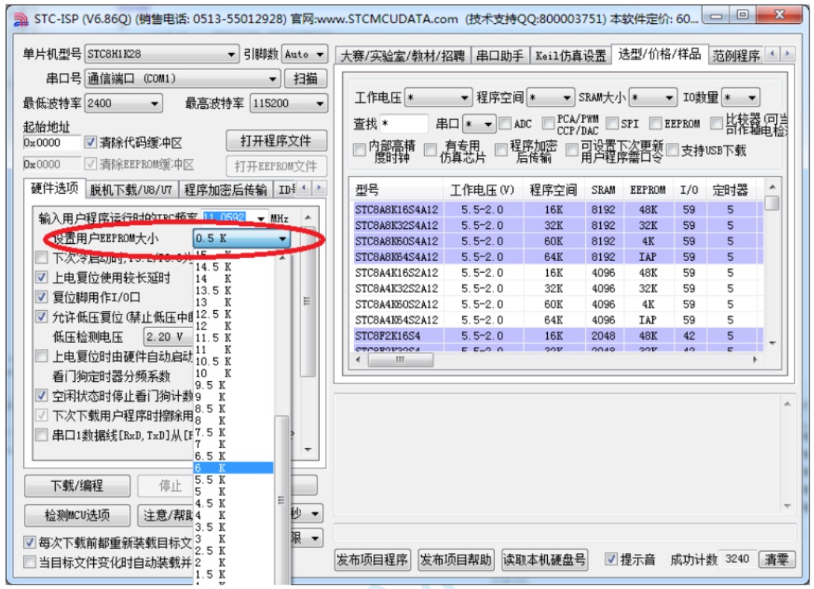Toggle 复位脚用作I/O口 checkbox
The width and height of the screenshot is (814, 589).
(42, 297)
